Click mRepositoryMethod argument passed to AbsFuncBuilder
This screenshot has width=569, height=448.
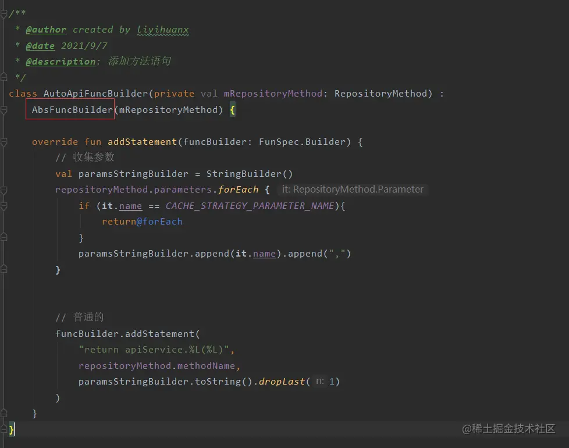(x=168, y=109)
